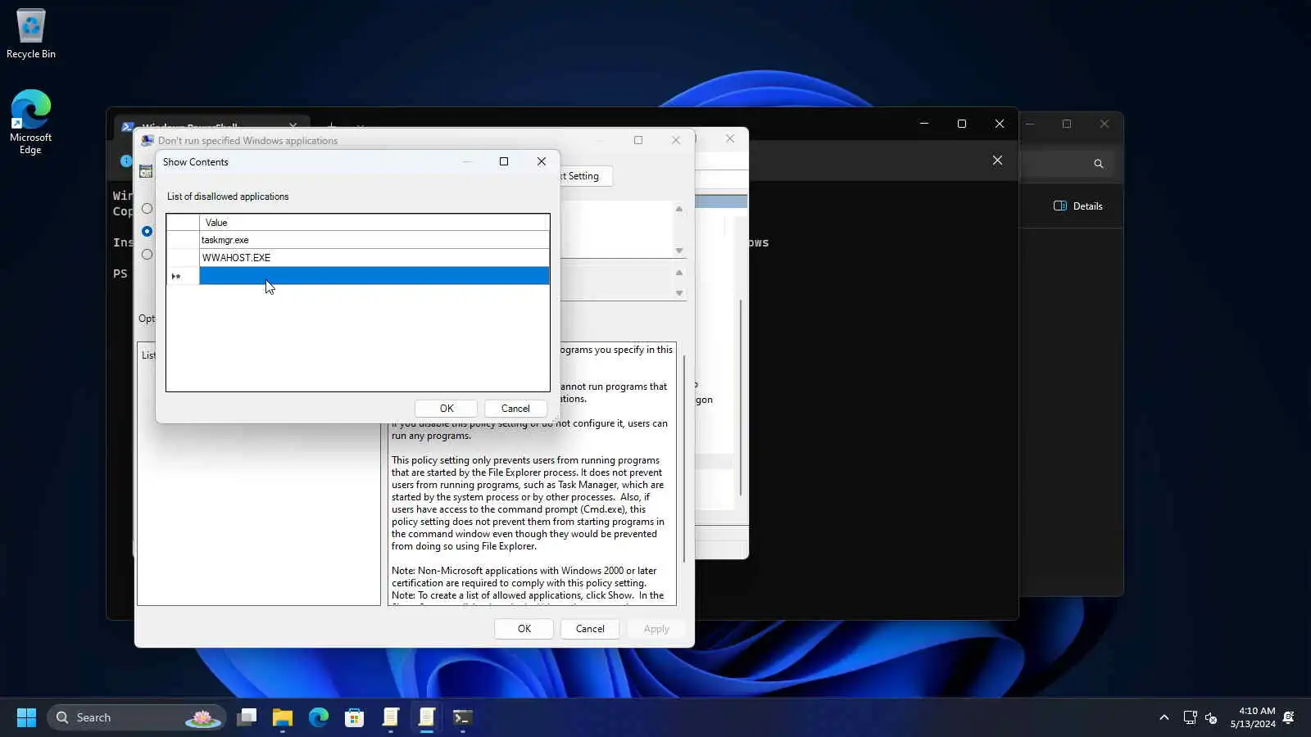This screenshot has width=1311, height=737.
Task: Show hidden icons in the system tray
Action: point(1164,717)
